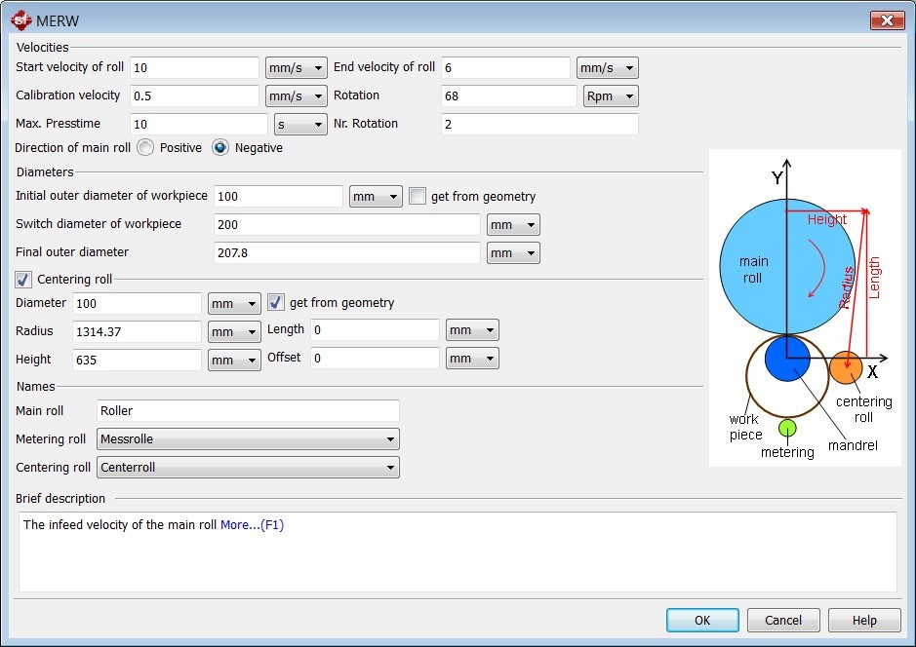This screenshot has height=647, width=916.
Task: Select Positive direction of main roll
Action: coord(145,147)
